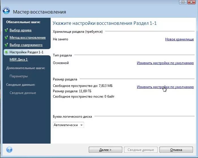Click the Не занято storage text
The image size is (198, 158).
(61, 39)
